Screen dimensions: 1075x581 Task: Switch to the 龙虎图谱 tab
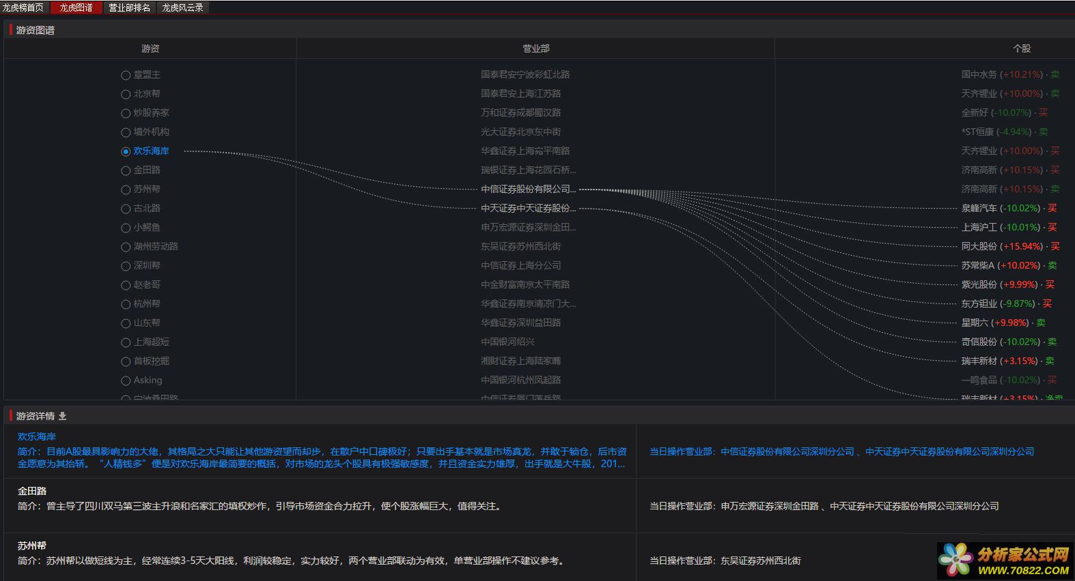[x=76, y=8]
